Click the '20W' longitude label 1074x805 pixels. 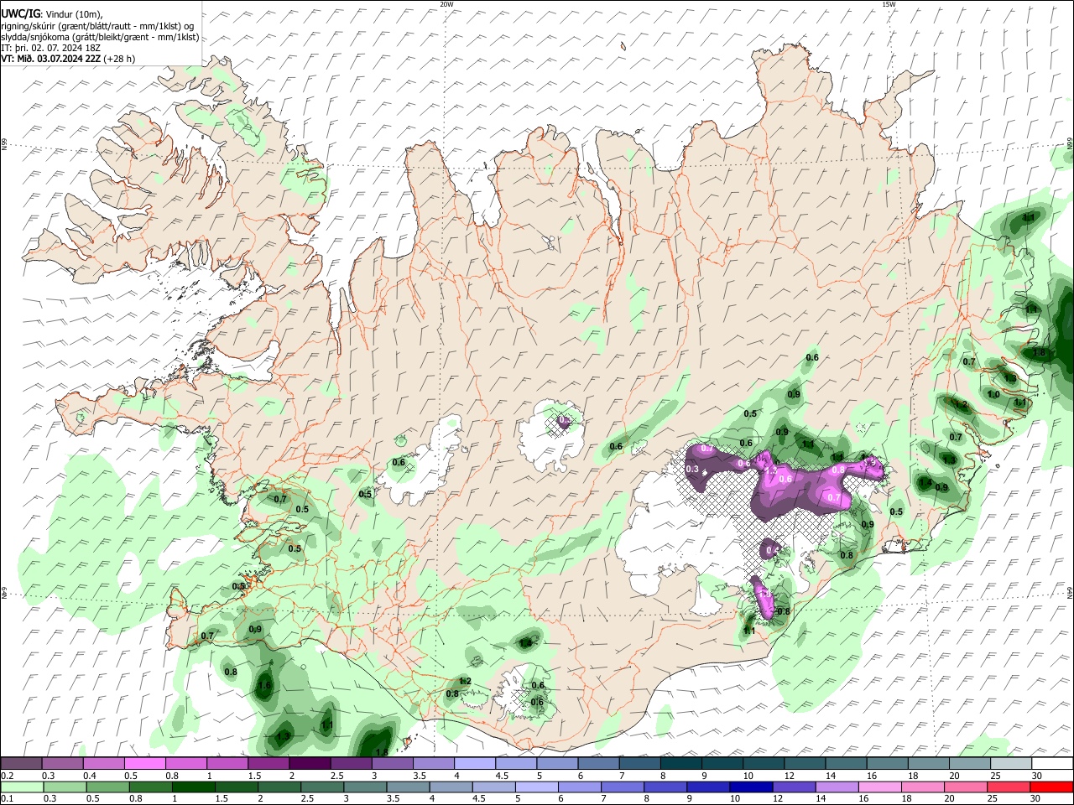pyautogui.click(x=446, y=4)
